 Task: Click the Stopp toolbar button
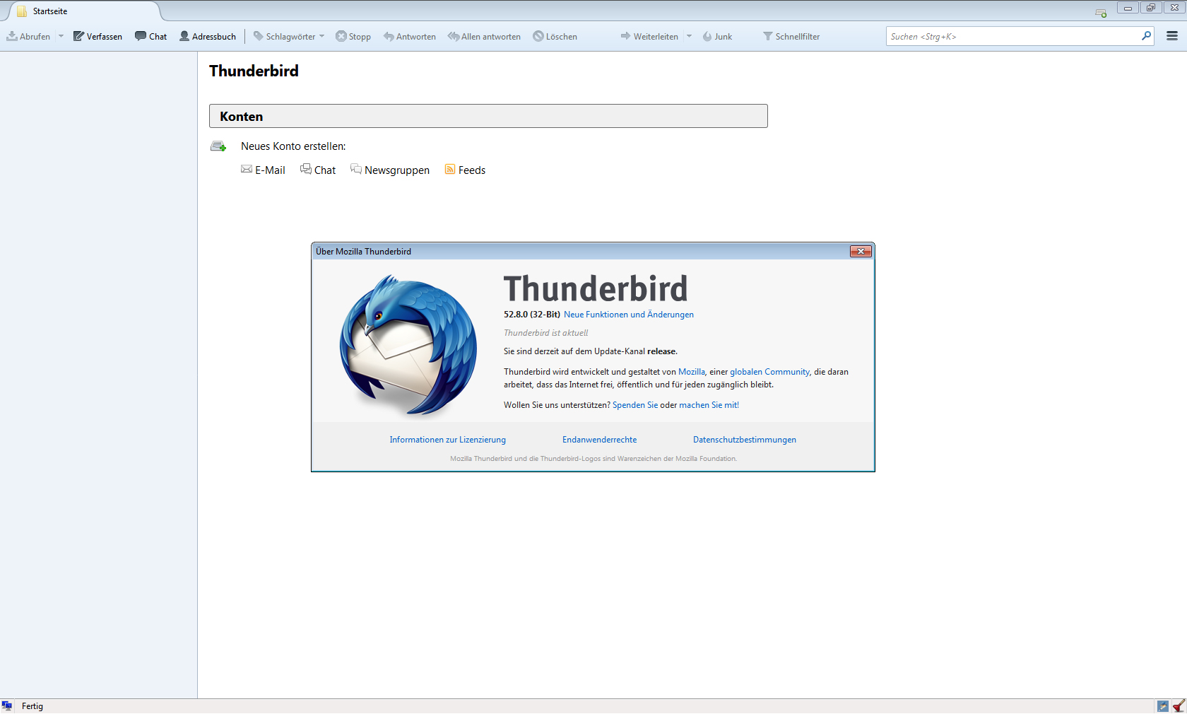tap(353, 37)
